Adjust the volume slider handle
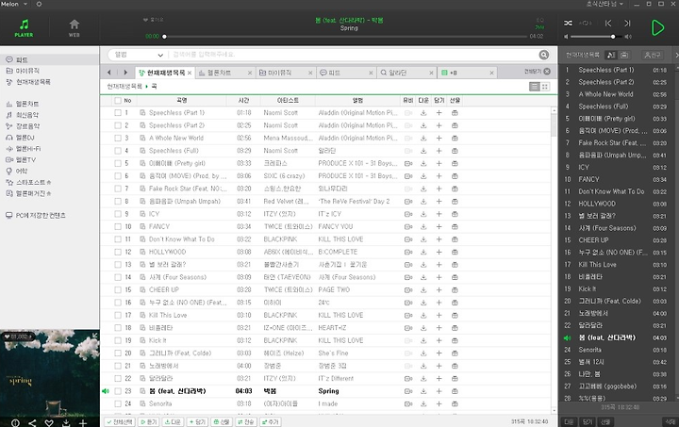Viewport: 679px width, 427px height. coord(613,37)
